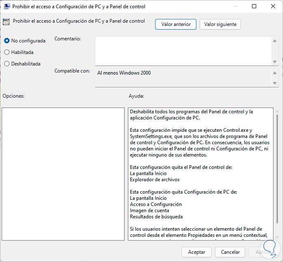The height and width of the screenshot is (262, 283).
Task: Go to Valor siguiente
Action: point(220,24)
